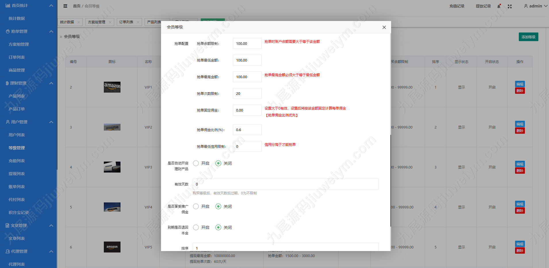The image size is (549, 268).
Task: Click the 添加等级 button
Action: point(528,37)
